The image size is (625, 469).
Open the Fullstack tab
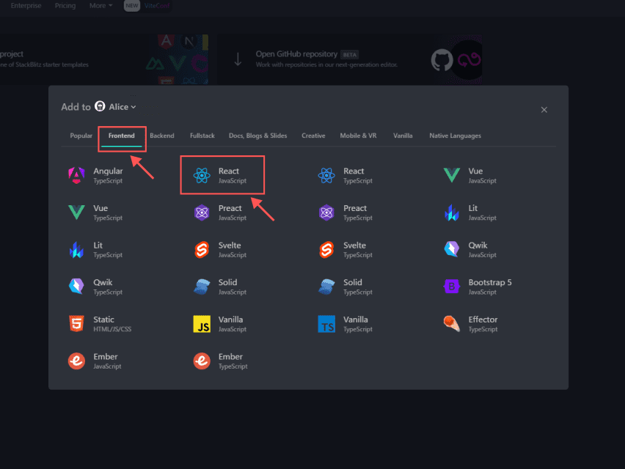202,136
